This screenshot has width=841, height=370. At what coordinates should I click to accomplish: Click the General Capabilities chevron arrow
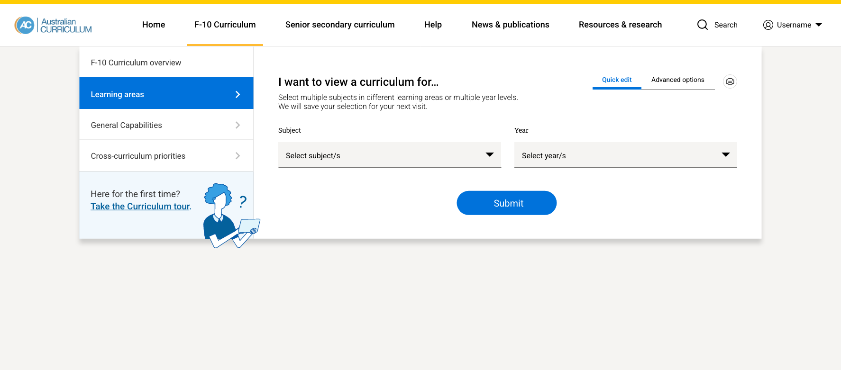coord(238,125)
